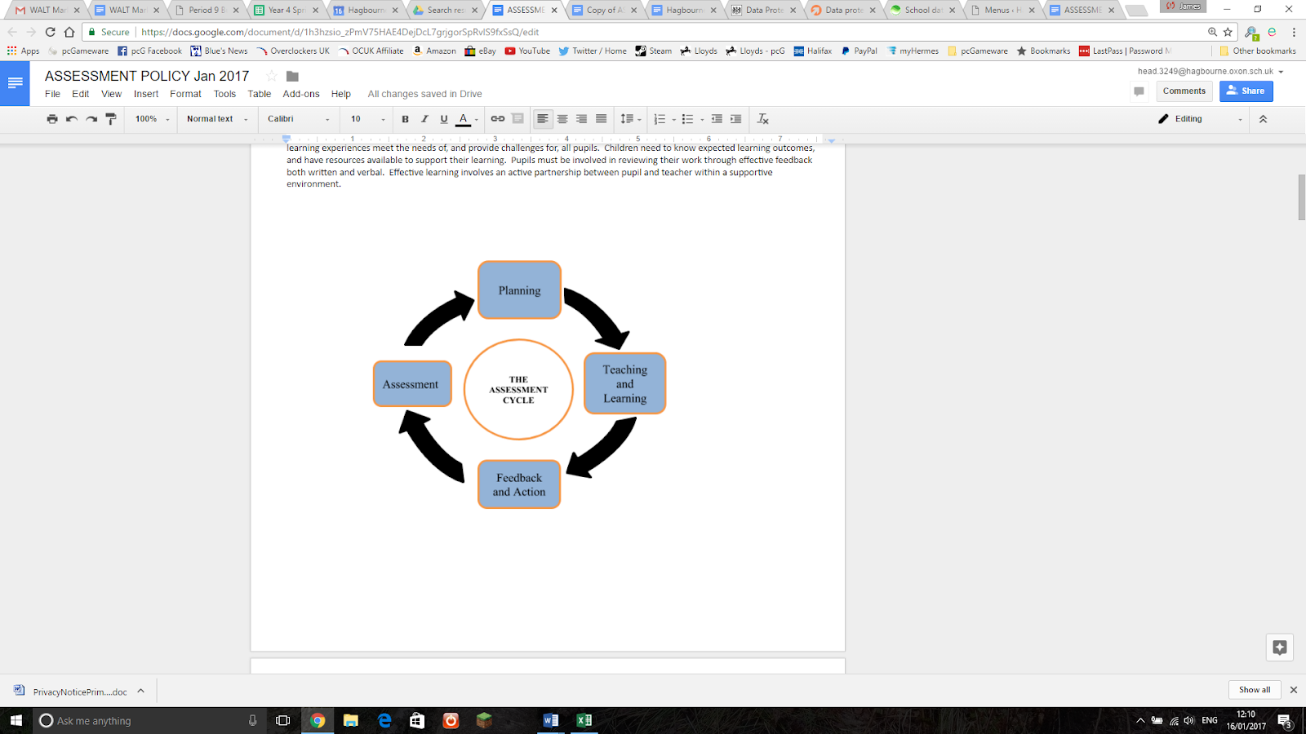The height and width of the screenshot is (734, 1306).
Task: Click the Comments button
Action: [x=1184, y=91]
